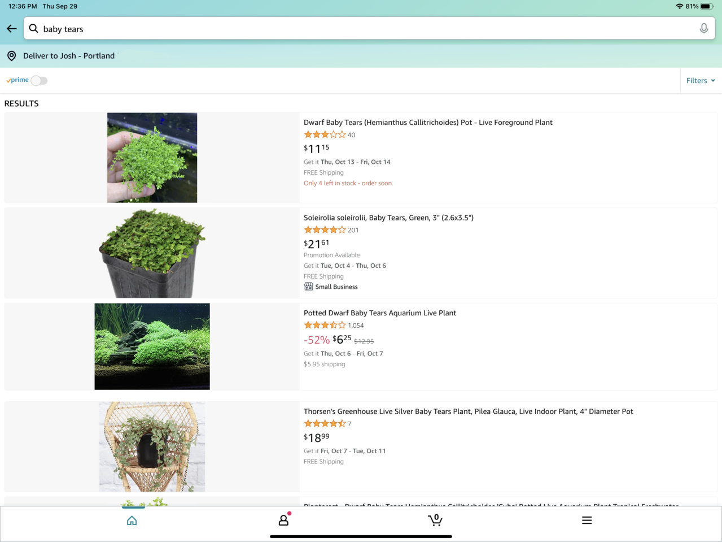View 1,054 ratings for Potted Dwarf plant
This screenshot has height=542, width=722.
[x=356, y=326]
